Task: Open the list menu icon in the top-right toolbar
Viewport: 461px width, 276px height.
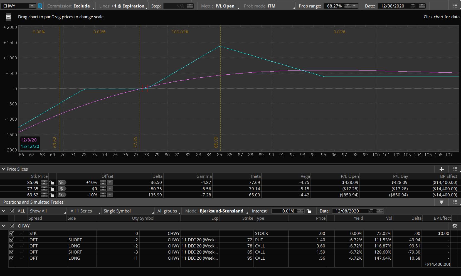Action: click(455, 6)
